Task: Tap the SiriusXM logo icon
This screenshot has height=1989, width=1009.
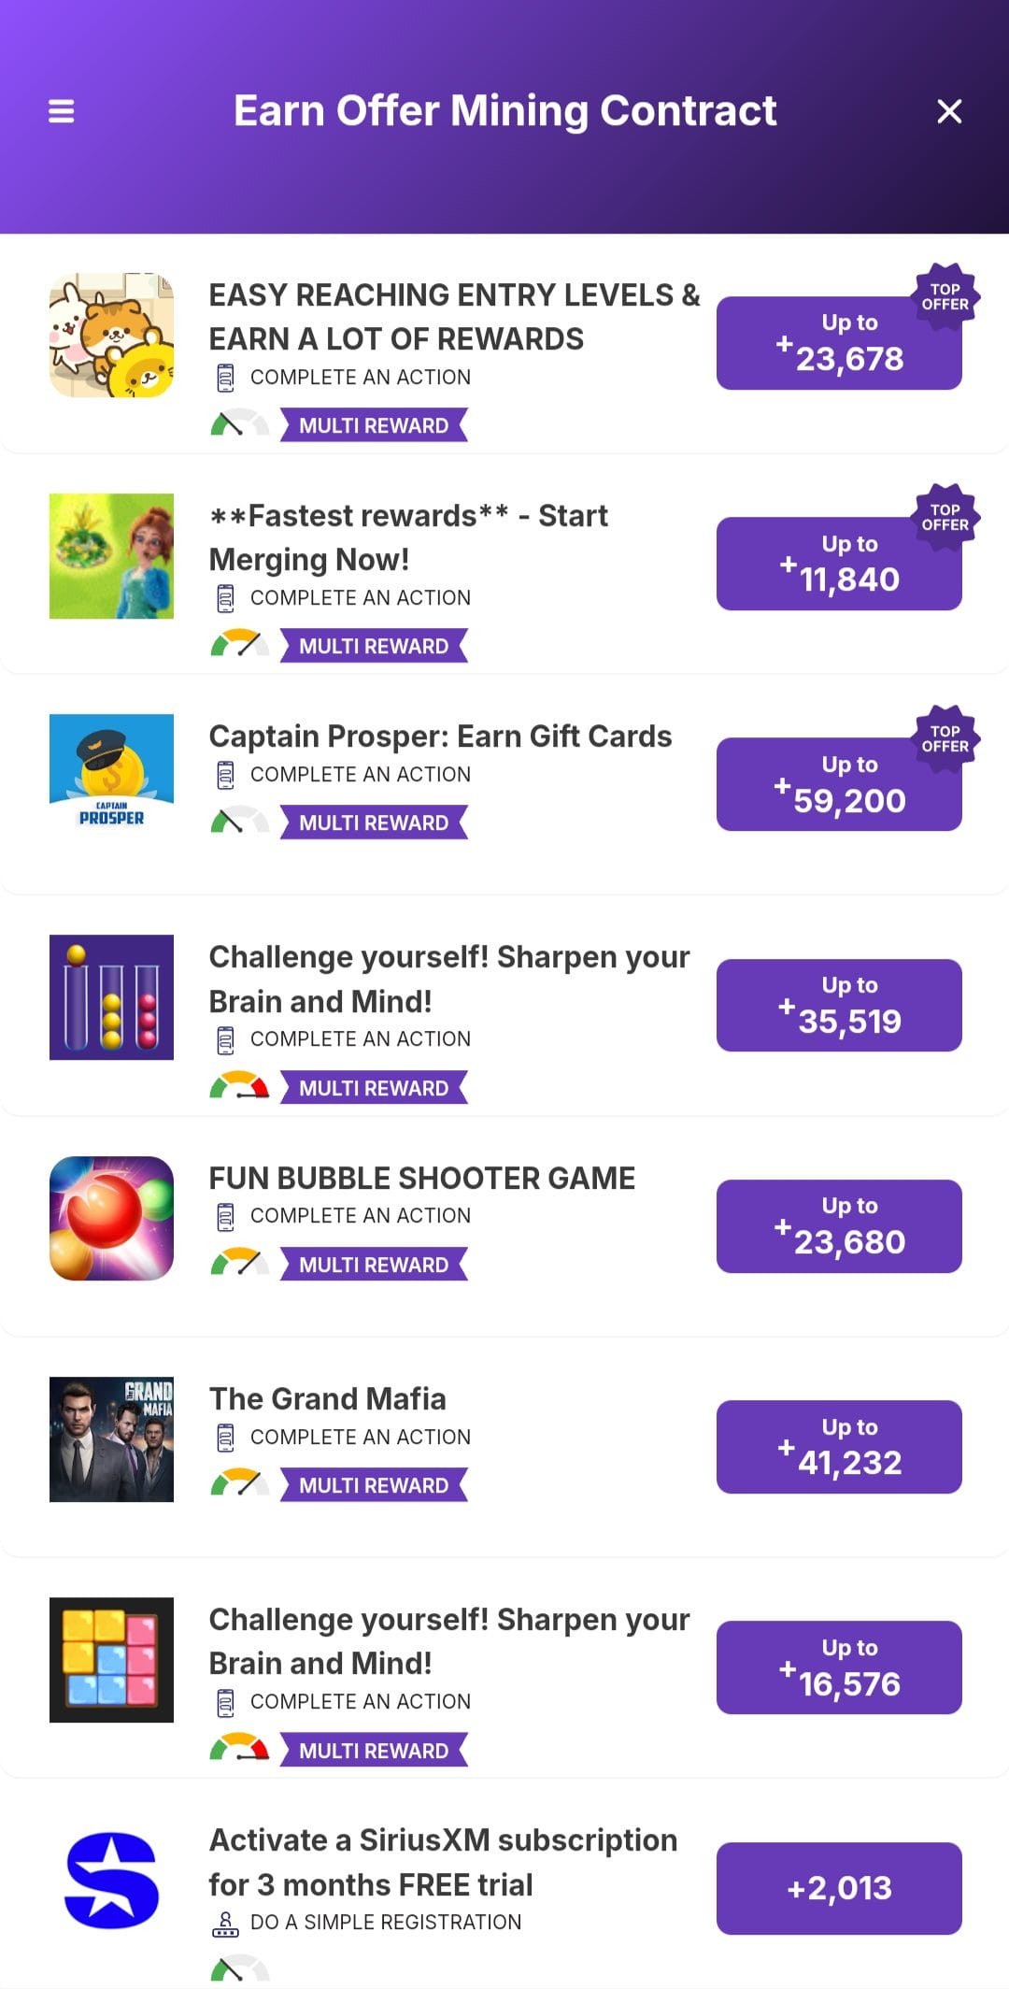Action: tap(111, 1881)
